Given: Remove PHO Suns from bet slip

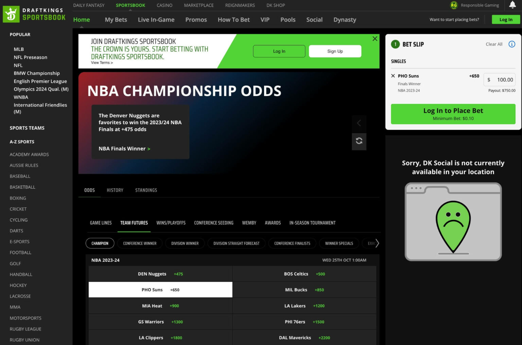Looking at the screenshot, I should [x=393, y=76].
